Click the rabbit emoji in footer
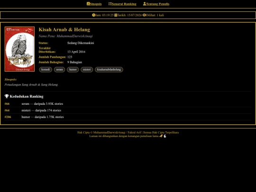Viewport: 256px width, 192px height. (165, 136)
